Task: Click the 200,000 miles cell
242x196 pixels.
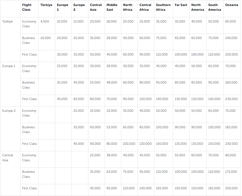Action: click(232, 54)
